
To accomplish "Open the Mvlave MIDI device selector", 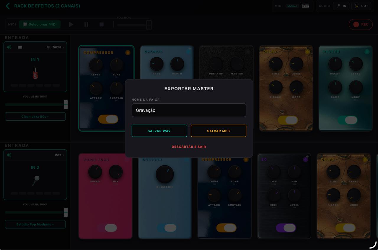I will tap(292, 6).
